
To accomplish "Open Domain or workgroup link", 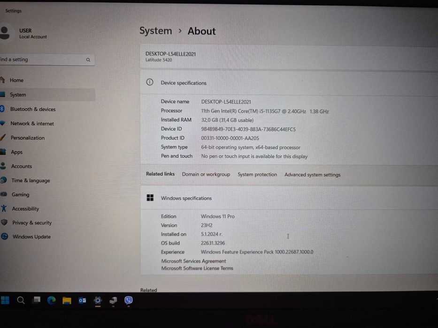I will coord(206,174).
